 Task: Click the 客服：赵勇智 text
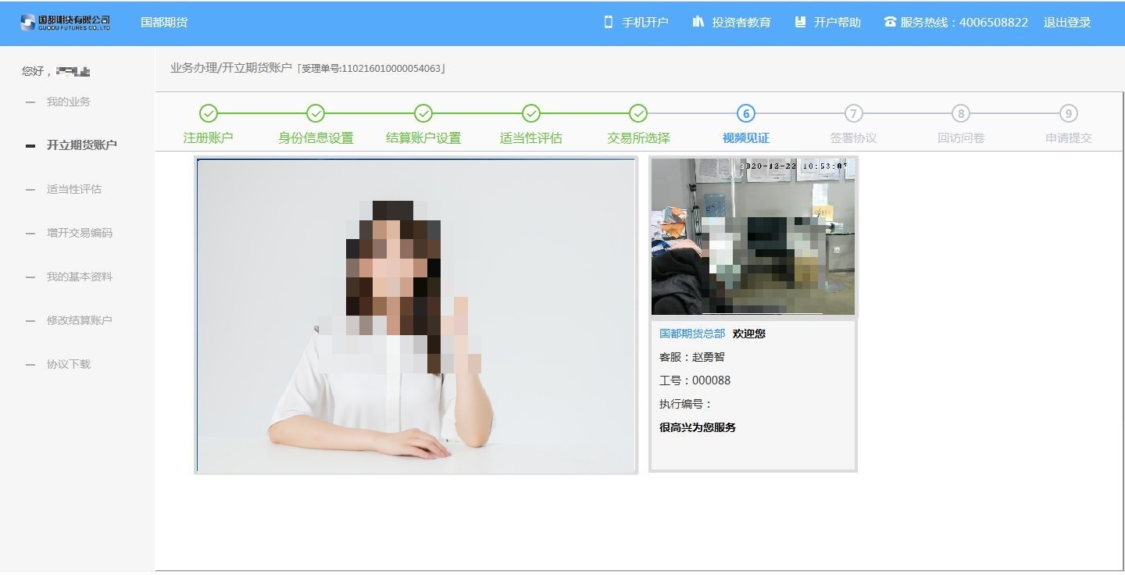coord(692,357)
